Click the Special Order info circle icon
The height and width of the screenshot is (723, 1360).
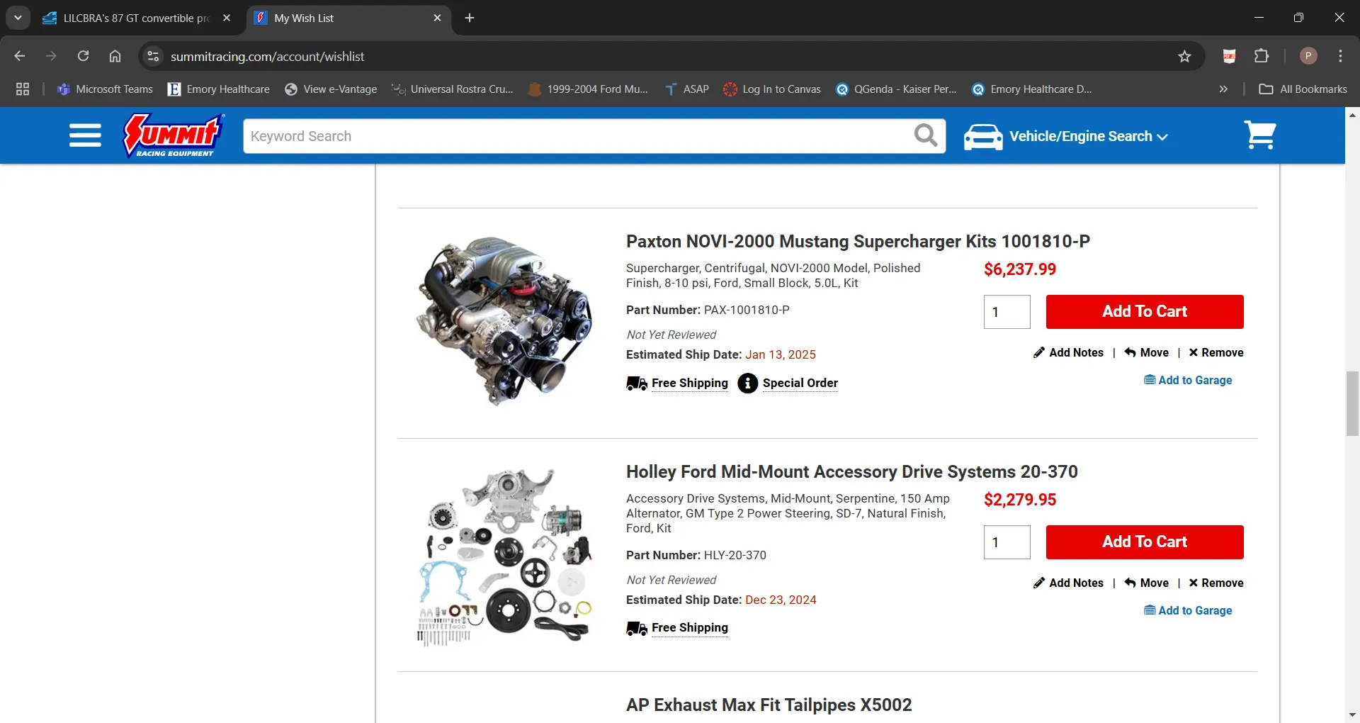coord(747,383)
